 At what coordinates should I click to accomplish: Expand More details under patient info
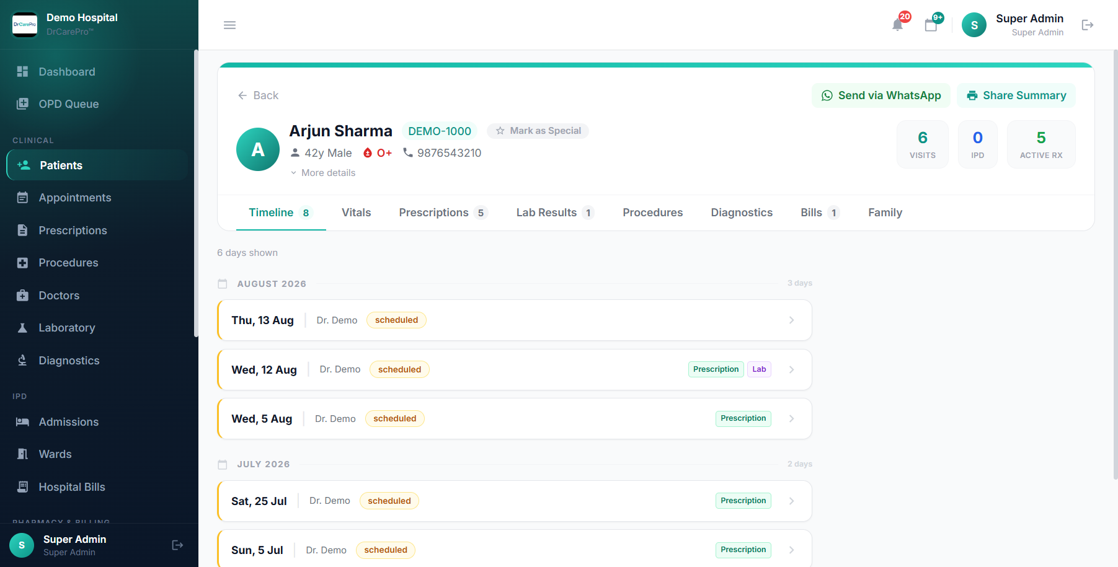click(323, 173)
